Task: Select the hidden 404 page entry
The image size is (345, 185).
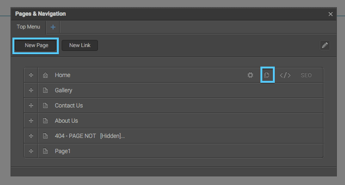Action: click(x=181, y=136)
